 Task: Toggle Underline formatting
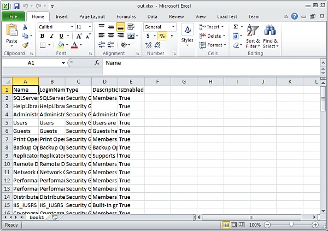coord(61,36)
